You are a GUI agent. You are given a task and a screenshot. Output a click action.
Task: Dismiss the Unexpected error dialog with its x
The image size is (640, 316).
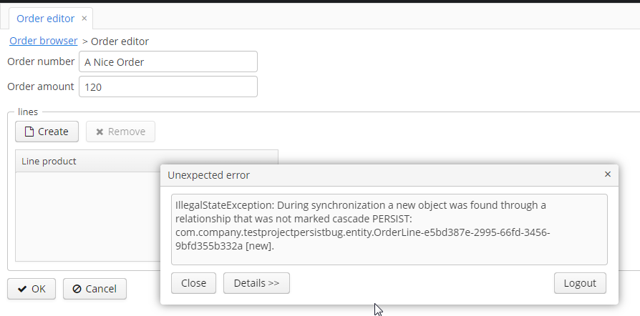608,174
